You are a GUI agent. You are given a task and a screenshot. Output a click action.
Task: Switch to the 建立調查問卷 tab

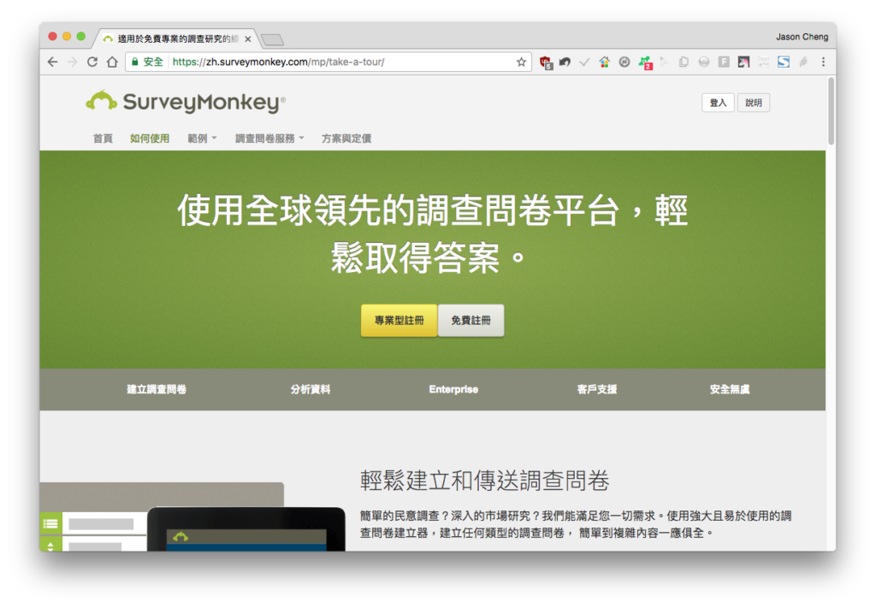point(157,389)
